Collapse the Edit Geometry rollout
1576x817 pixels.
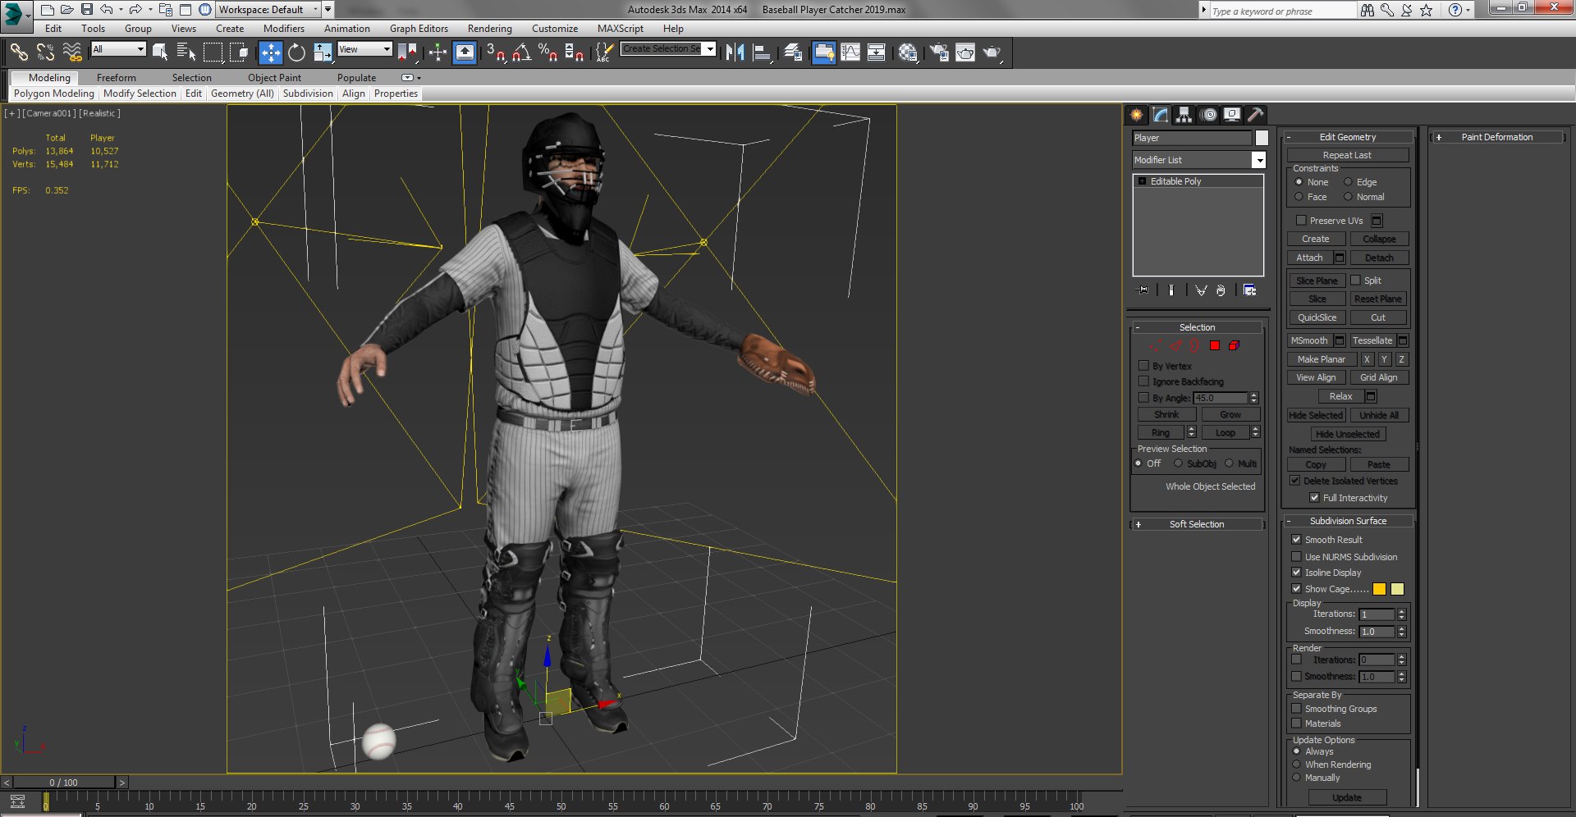tap(1348, 137)
